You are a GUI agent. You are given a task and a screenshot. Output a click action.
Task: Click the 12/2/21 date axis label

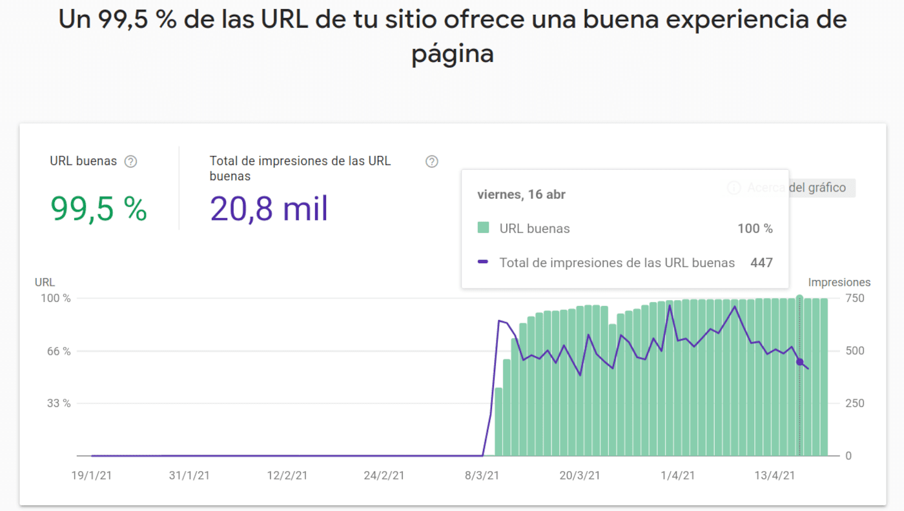(287, 476)
